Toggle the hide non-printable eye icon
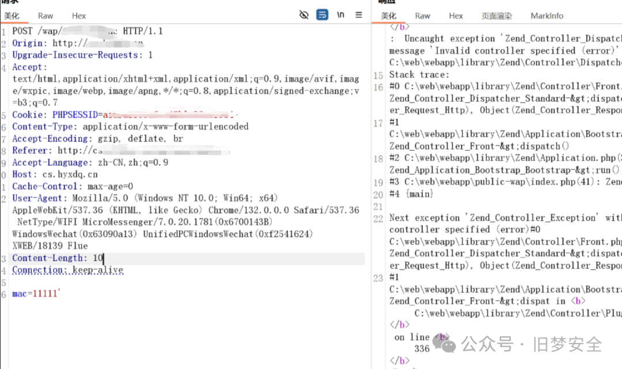Screen dimensions: 622x369 [304, 15]
